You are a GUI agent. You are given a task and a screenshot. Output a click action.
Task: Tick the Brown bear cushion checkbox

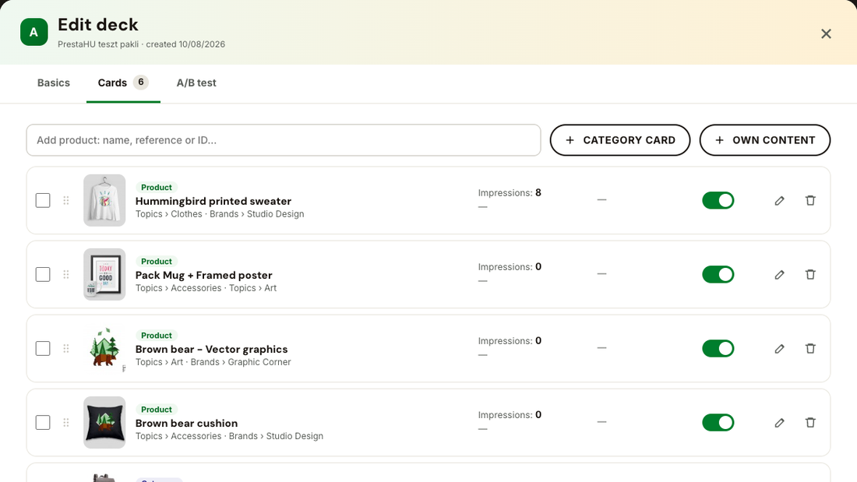(x=43, y=423)
